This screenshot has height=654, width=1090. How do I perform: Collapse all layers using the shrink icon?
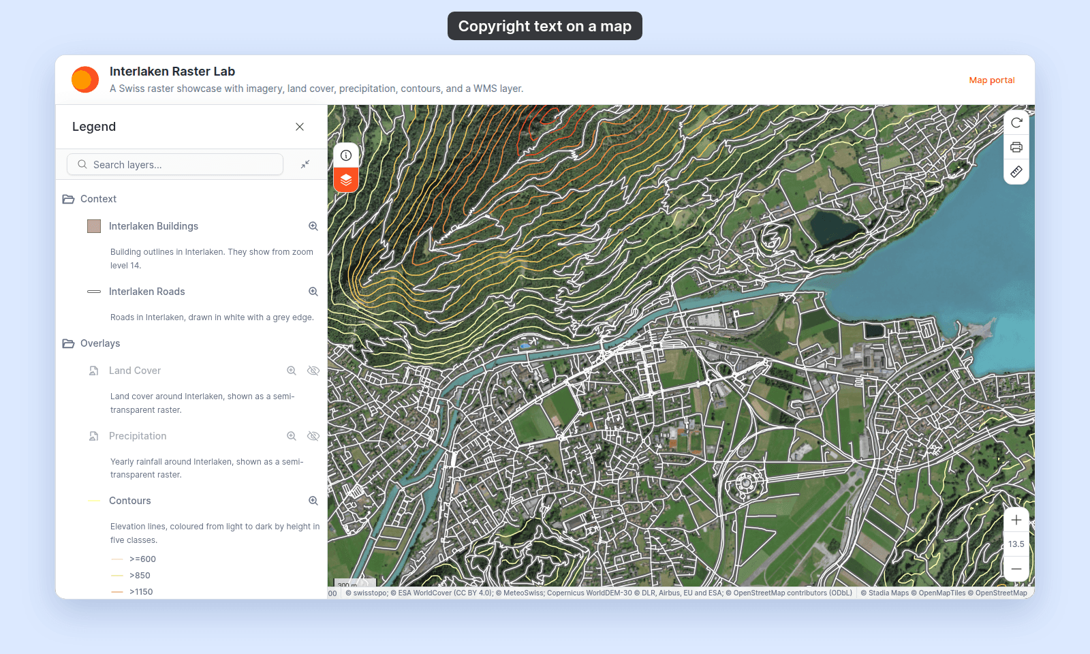pyautogui.click(x=305, y=164)
